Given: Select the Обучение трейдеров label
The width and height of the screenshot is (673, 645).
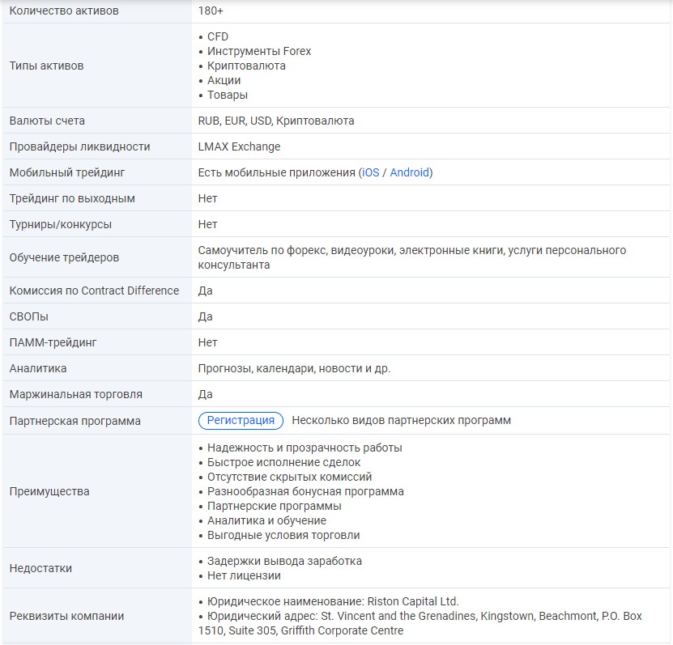Looking at the screenshot, I should tap(64, 257).
